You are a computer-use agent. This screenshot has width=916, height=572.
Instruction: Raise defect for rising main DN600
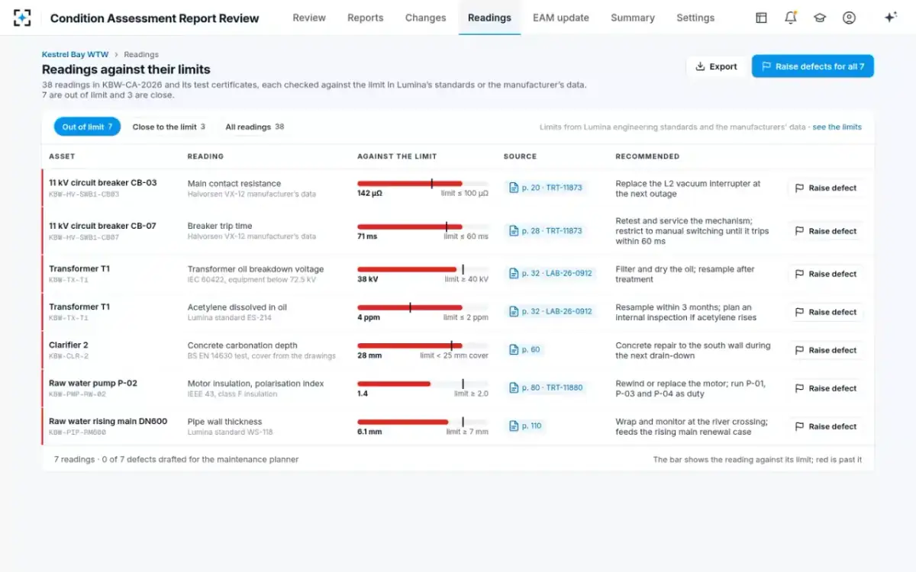[x=825, y=426]
